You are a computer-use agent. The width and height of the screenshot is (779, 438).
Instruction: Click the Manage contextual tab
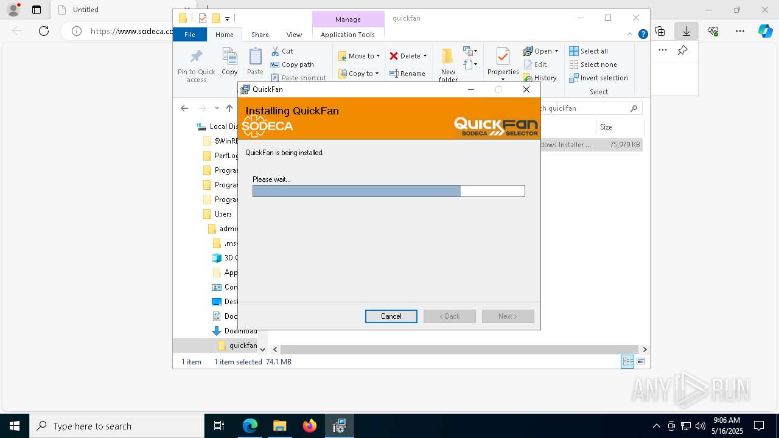tap(348, 19)
